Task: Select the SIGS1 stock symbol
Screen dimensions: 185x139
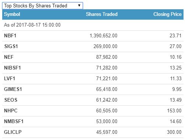Action: point(11,47)
